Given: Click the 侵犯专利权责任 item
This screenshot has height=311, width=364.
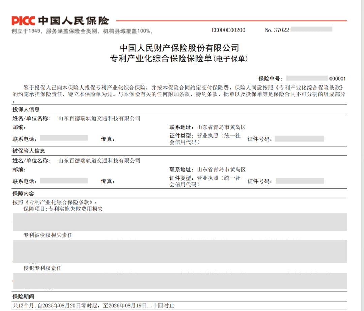Looking at the screenshot, I should (42, 268).
